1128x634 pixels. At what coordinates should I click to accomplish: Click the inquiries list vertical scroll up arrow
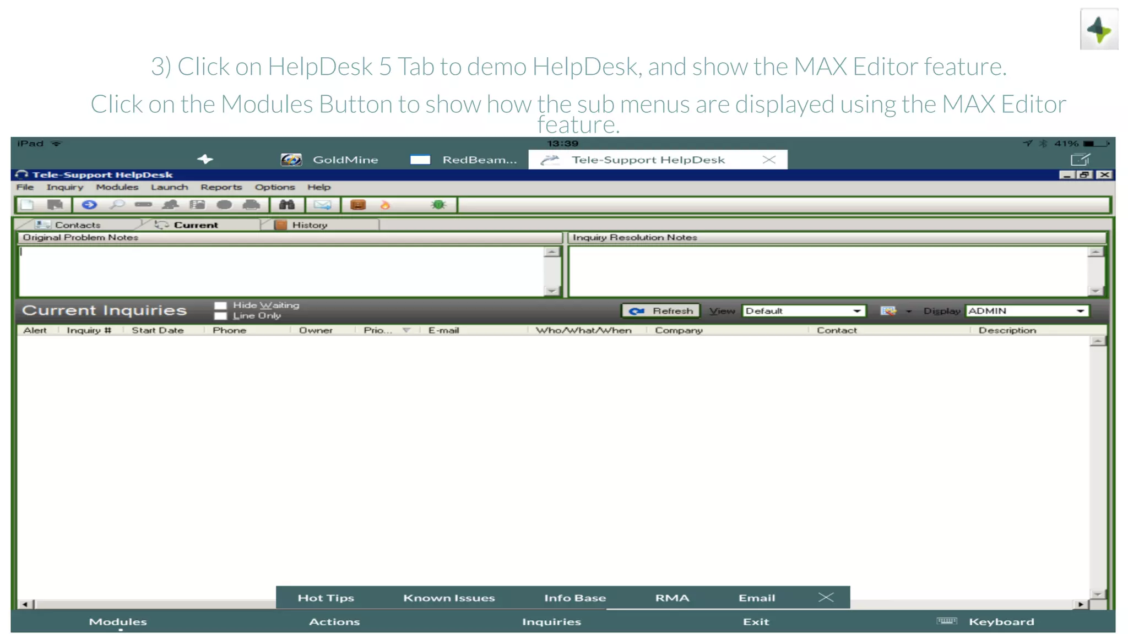1098,341
